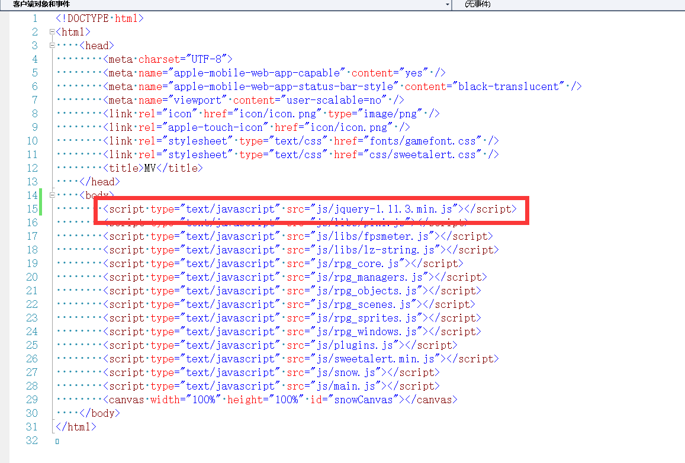
Task: Click the js/rpg_windows.js script line
Action: point(292,332)
